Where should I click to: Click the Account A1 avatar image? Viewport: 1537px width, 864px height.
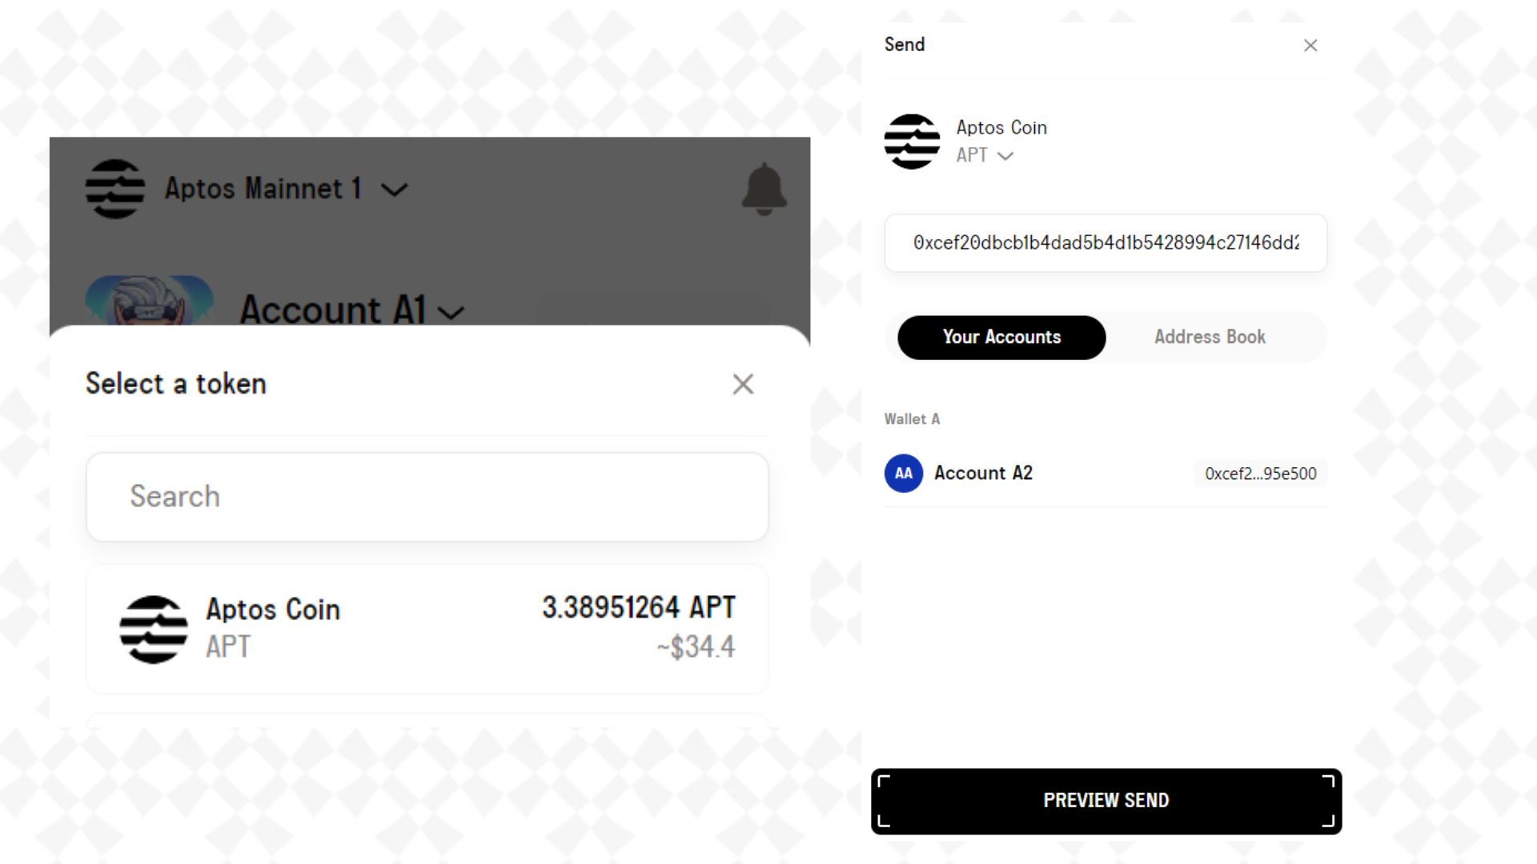(x=150, y=301)
